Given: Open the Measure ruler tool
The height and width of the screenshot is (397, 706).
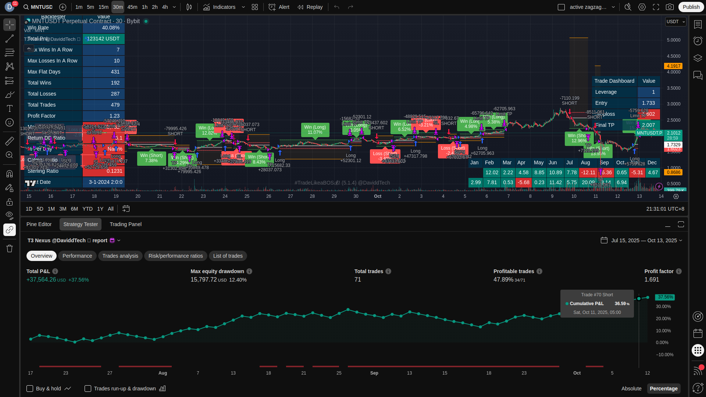Looking at the screenshot, I should [10, 141].
